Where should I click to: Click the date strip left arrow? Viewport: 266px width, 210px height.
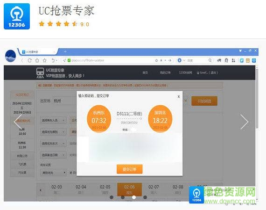pyautogui.click(x=41, y=190)
